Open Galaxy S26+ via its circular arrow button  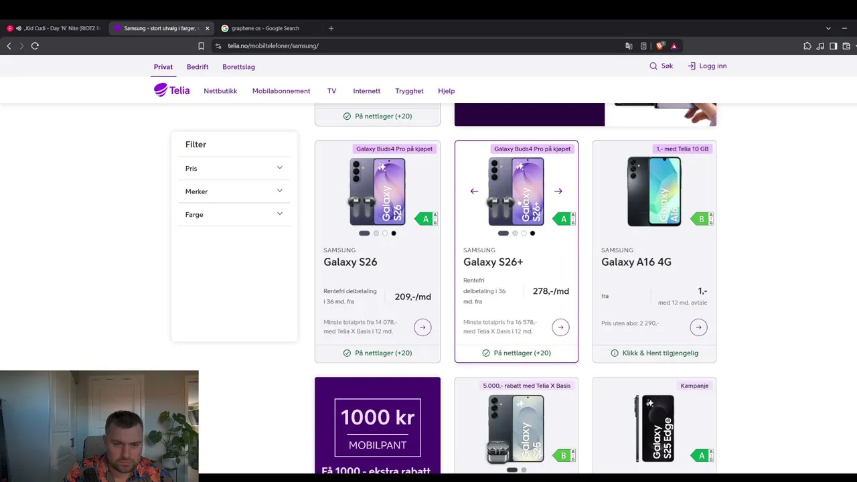click(560, 327)
